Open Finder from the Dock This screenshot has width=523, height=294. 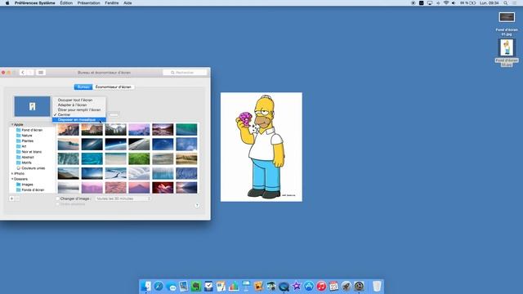coord(146,286)
